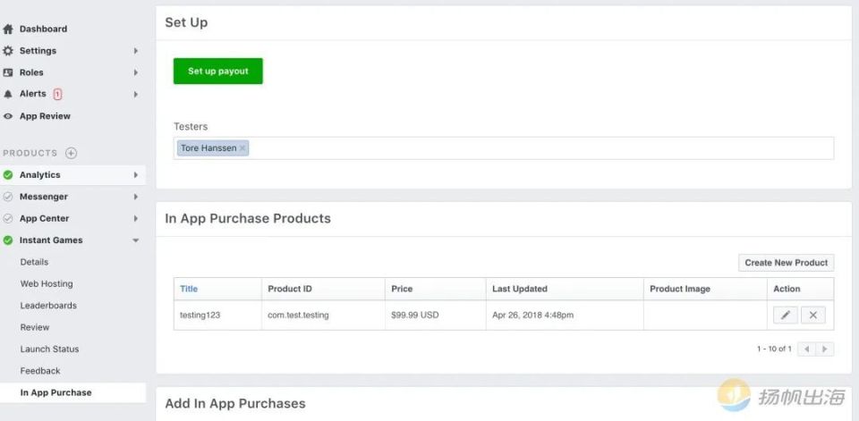The image size is (859, 421).
Task: Open Launch Status in sidebar
Action: click(x=49, y=349)
